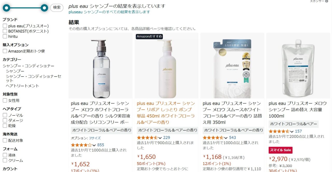Open the シャンプー・コンディショナー category
Viewport: 332px width, 172px height.
tap(29, 66)
